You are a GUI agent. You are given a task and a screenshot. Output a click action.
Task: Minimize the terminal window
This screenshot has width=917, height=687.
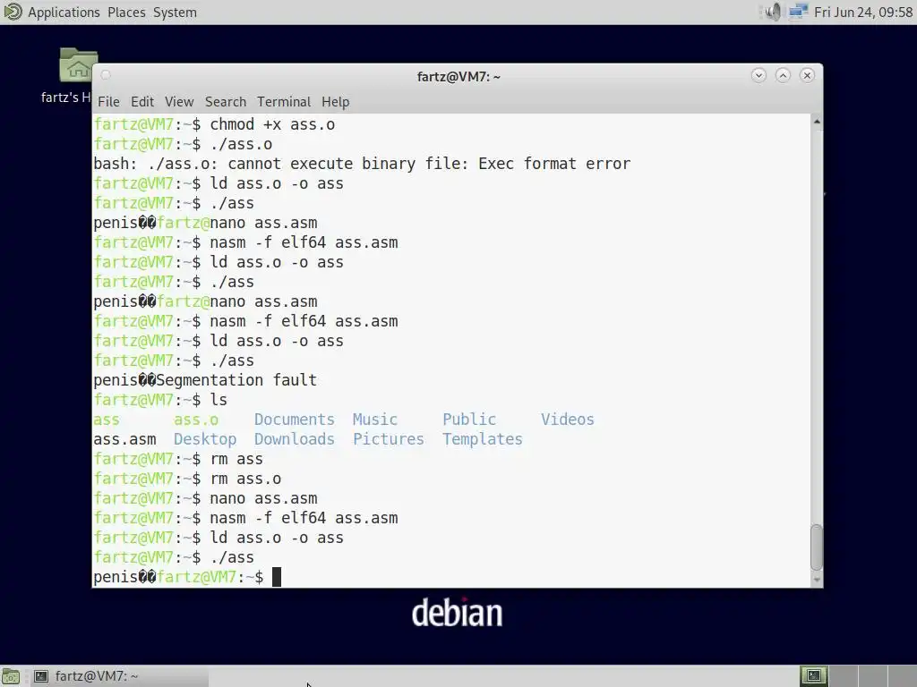point(758,75)
